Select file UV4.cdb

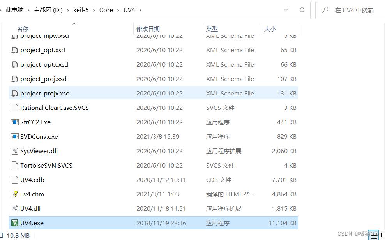pyautogui.click(x=32, y=180)
